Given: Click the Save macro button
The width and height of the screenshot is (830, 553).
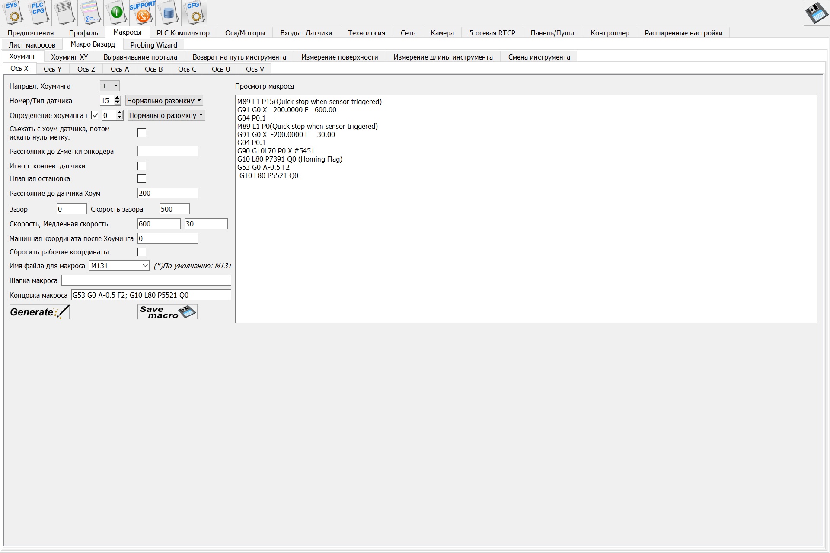Looking at the screenshot, I should pos(168,312).
